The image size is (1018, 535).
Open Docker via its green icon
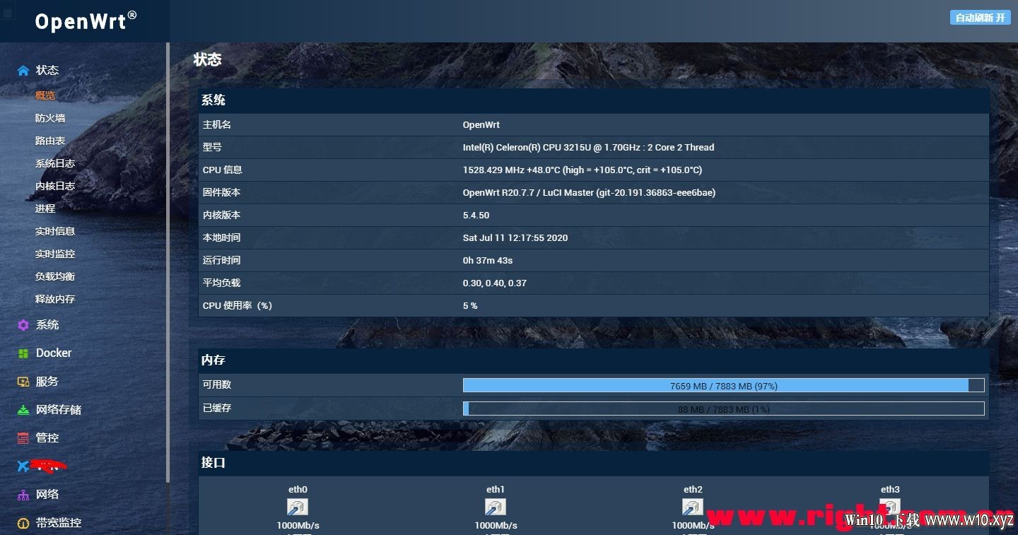[x=23, y=353]
